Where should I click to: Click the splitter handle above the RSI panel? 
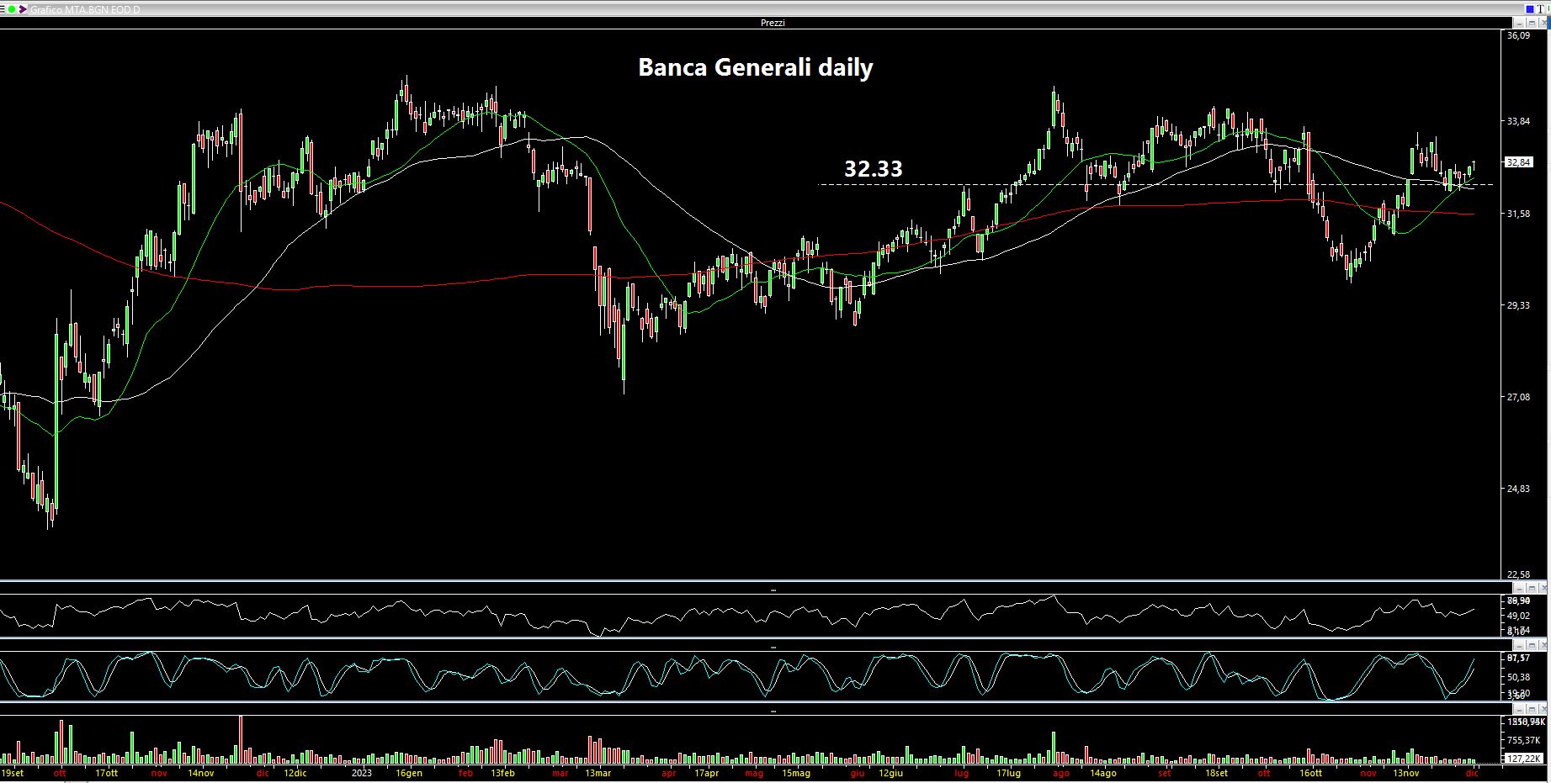click(x=773, y=590)
